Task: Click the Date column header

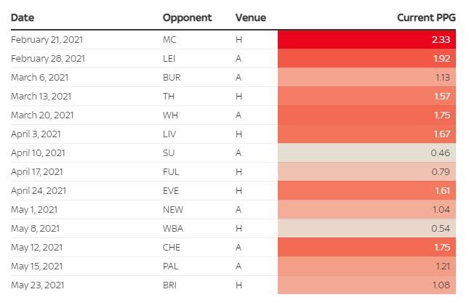Action: [23, 17]
